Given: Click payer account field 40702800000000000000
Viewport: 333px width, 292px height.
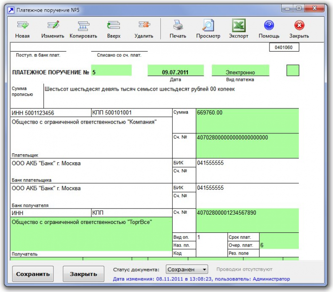Looking at the screenshot, I should coord(247,146).
